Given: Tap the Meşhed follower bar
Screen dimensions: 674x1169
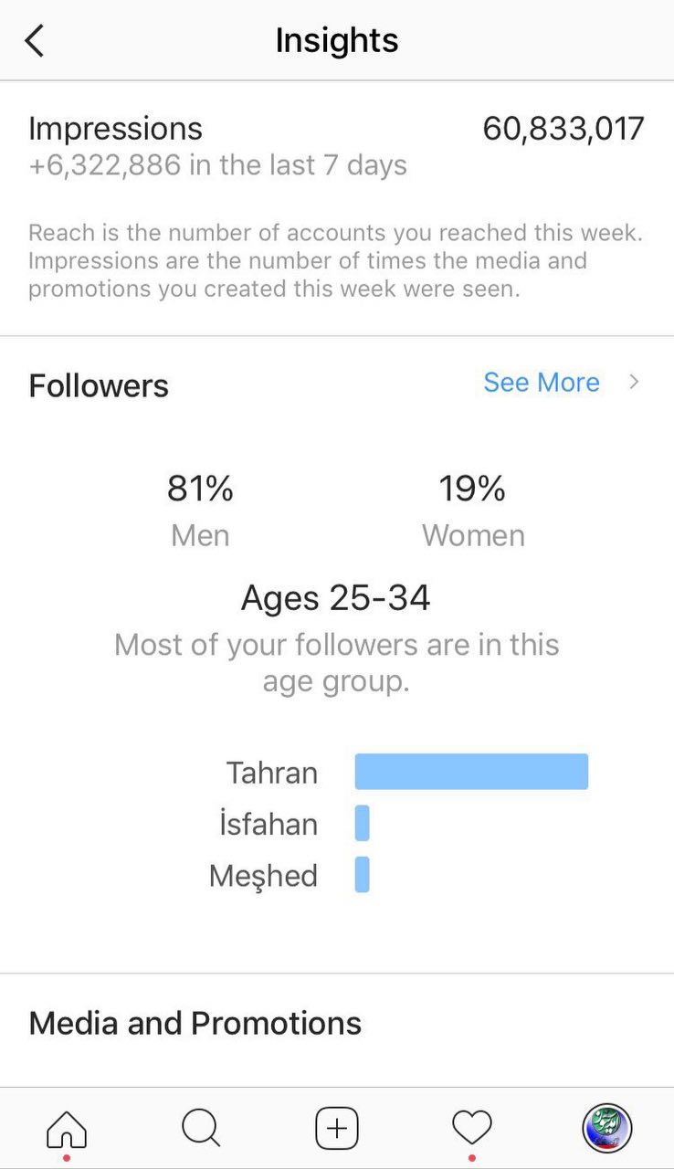Looking at the screenshot, I should click(363, 875).
